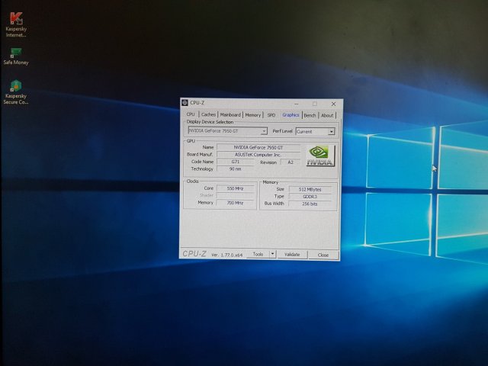Click the Memory clock value 700 MHz
This screenshot has width=488, height=366.
tap(236, 203)
